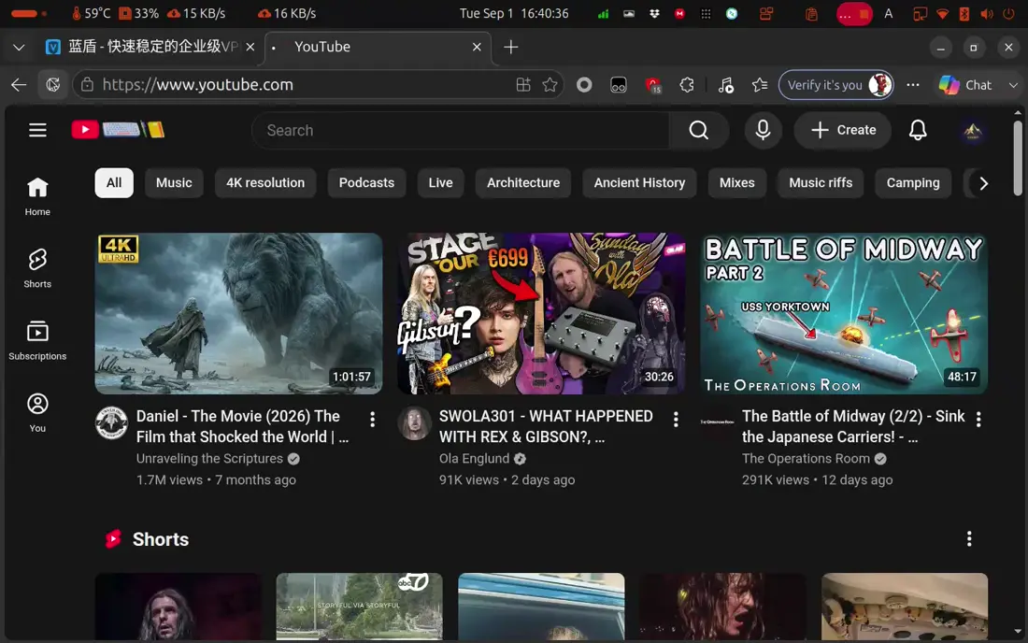Viewport: 1028px width, 643px height.
Task: Click the YouTube search field
Action: [460, 131]
